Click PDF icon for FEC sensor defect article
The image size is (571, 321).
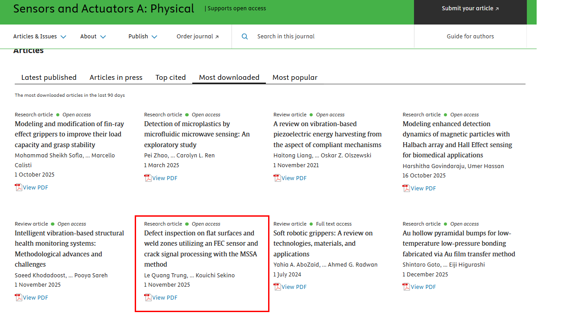[148, 298]
